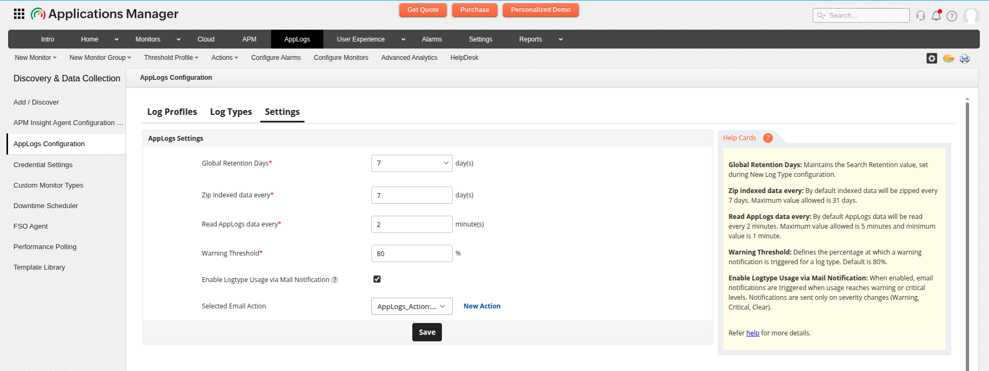989x371 pixels.
Task: Click the Zip indexed data every field
Action: (412, 195)
